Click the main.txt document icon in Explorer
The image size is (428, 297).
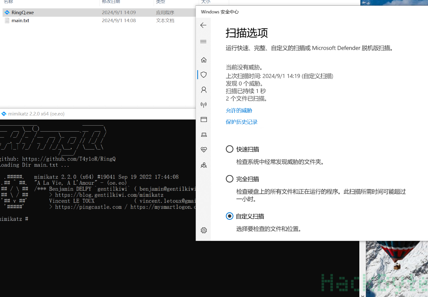(7, 20)
